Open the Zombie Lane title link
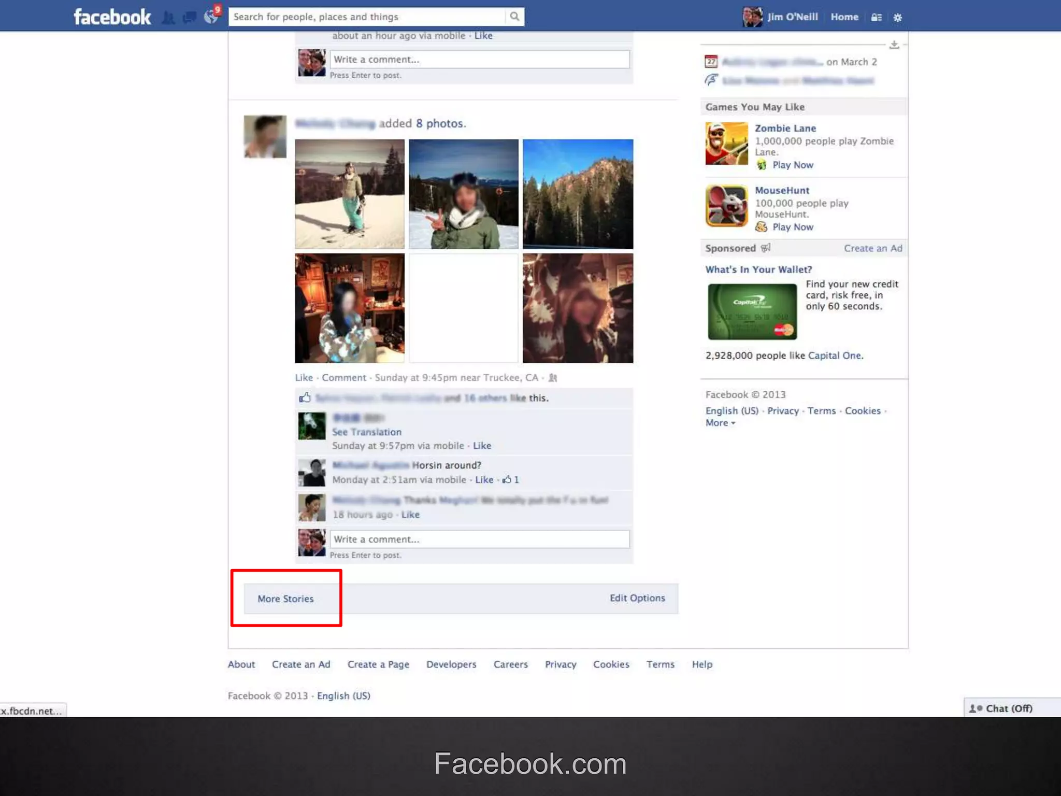 click(785, 128)
